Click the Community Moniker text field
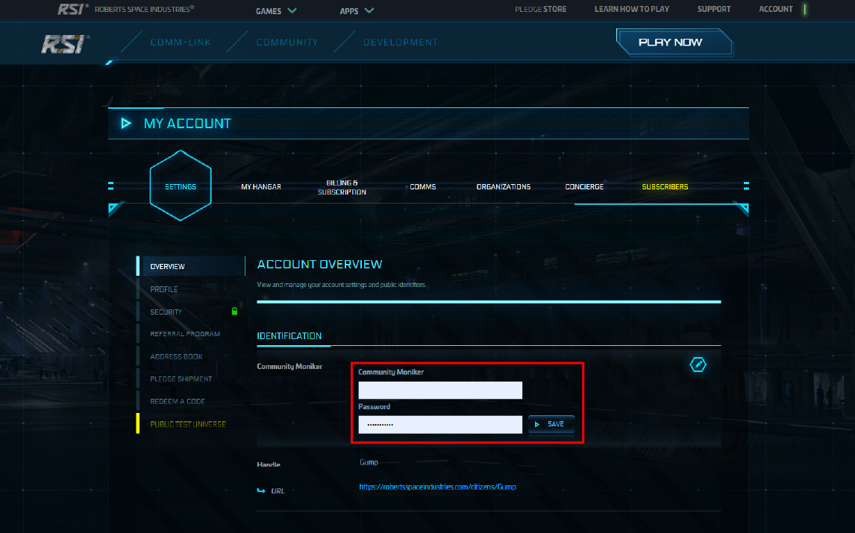Viewport: 855px width, 533px height. click(440, 390)
